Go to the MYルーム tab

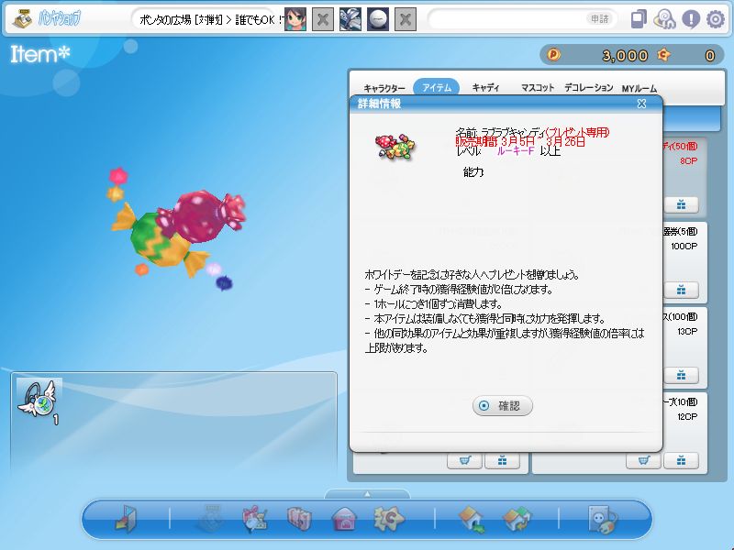point(639,88)
